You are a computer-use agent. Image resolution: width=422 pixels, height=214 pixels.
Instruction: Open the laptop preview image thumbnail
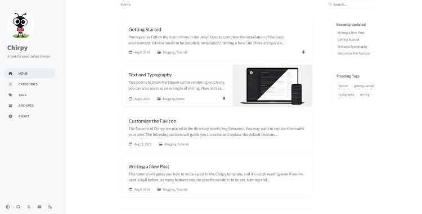272,85
